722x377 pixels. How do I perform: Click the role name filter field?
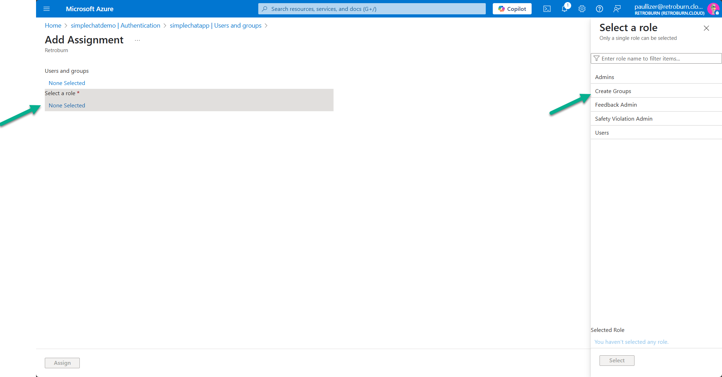(656, 58)
